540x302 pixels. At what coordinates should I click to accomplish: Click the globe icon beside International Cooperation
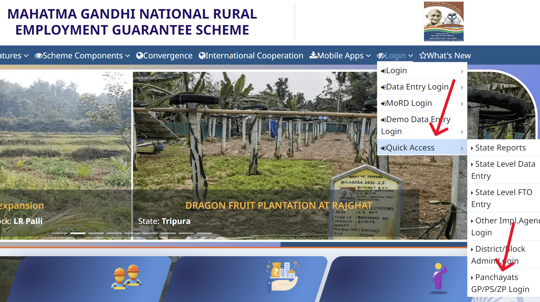(202, 55)
